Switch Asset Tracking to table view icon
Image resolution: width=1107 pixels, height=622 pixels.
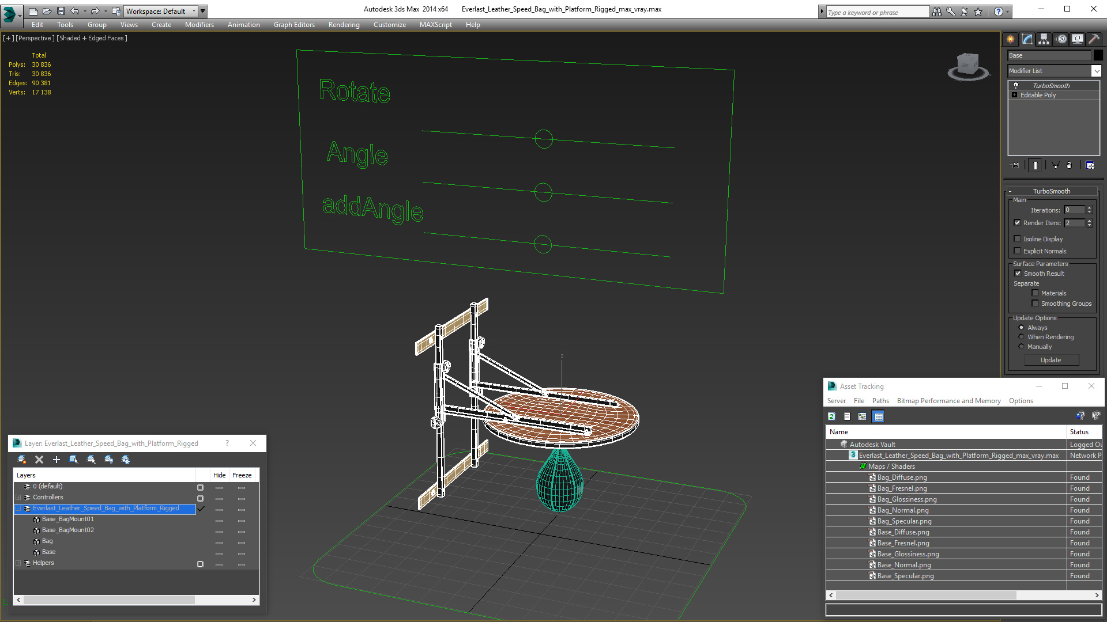click(x=878, y=416)
